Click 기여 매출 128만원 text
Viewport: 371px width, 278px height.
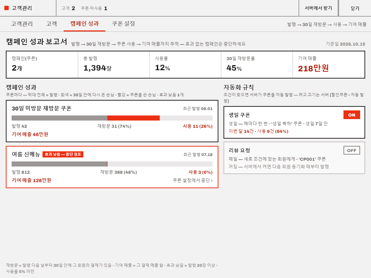click(32, 180)
